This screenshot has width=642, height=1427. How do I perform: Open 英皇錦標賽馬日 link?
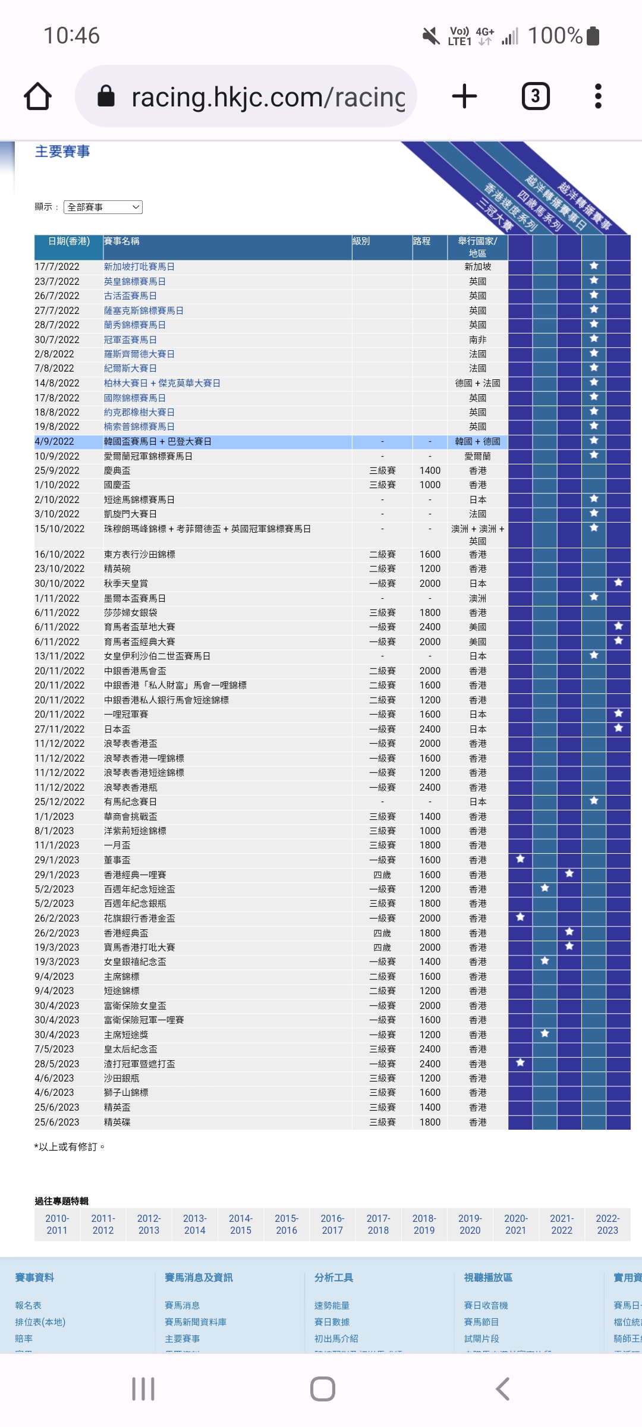point(135,281)
